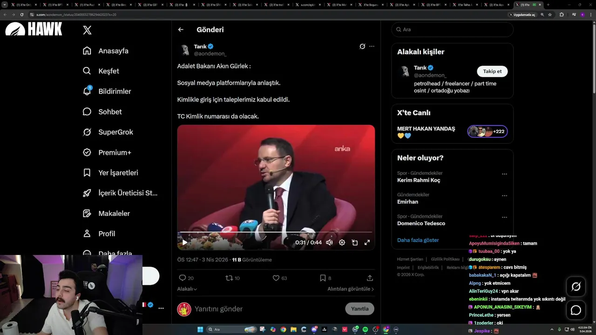Click Grok explain icon on Tarık's post
Image resolution: width=596 pixels, height=335 pixels.
point(362,47)
